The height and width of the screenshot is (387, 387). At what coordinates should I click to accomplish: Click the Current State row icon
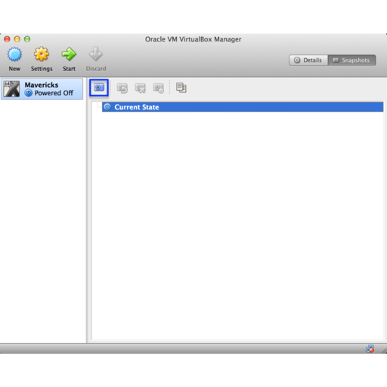[107, 107]
